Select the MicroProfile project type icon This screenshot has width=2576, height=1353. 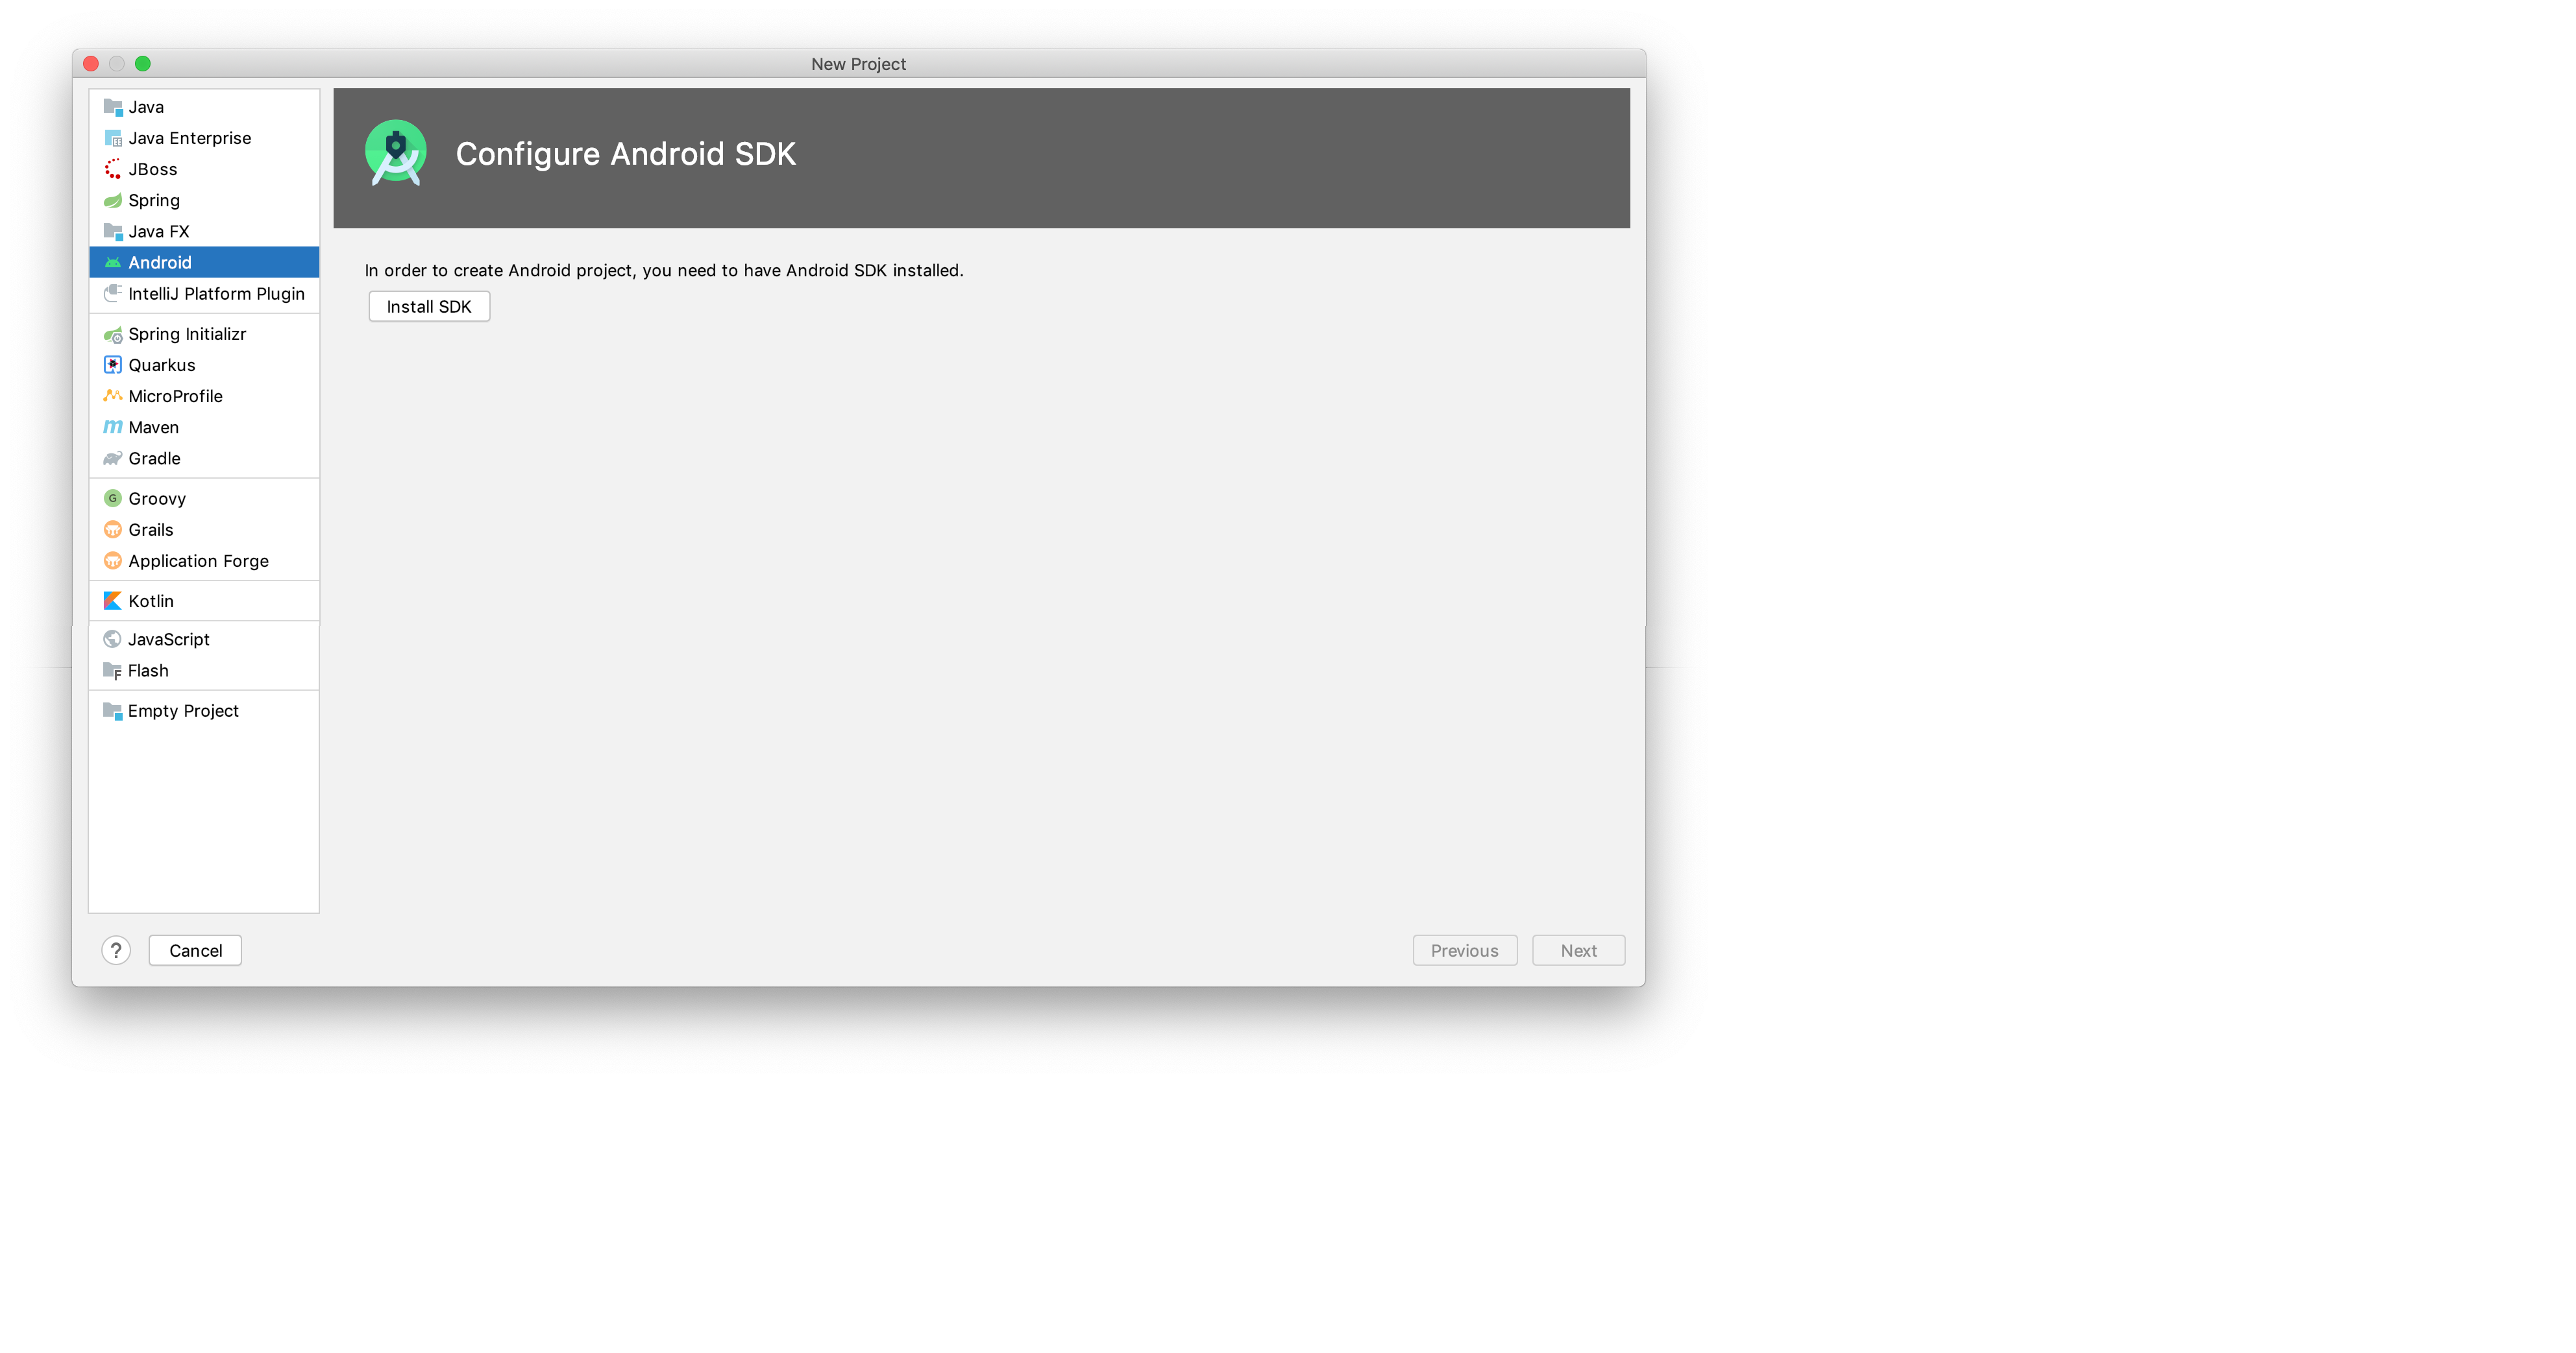click(111, 395)
